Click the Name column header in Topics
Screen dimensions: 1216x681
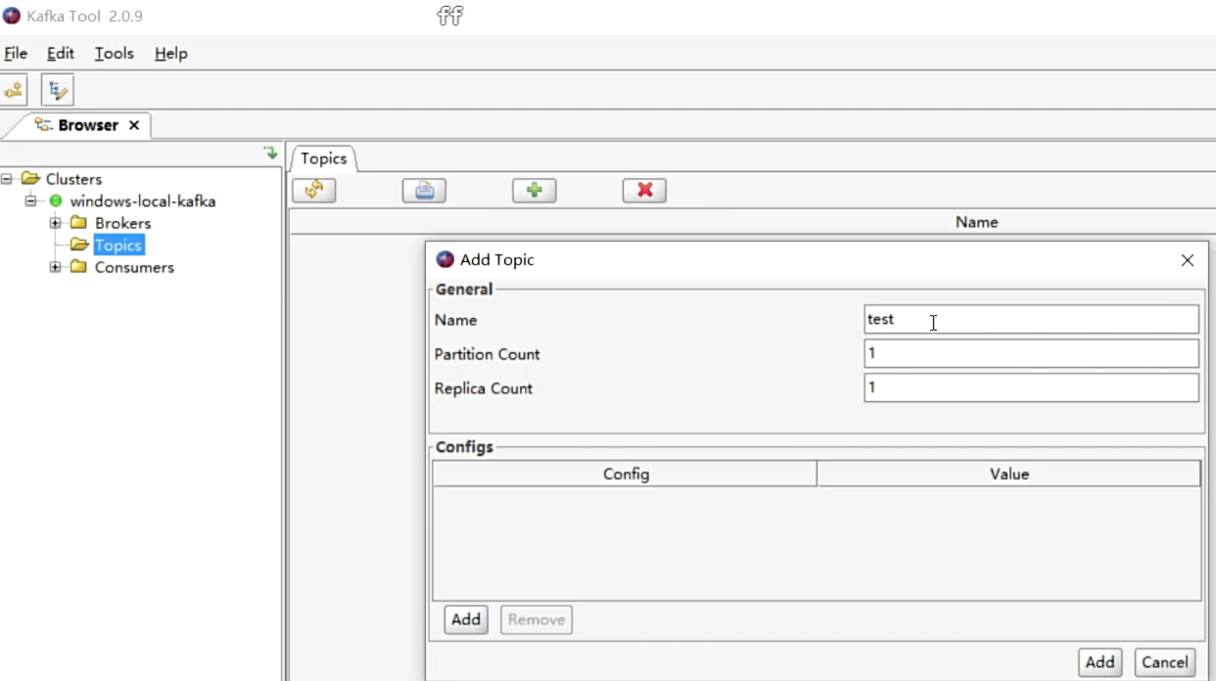point(976,222)
